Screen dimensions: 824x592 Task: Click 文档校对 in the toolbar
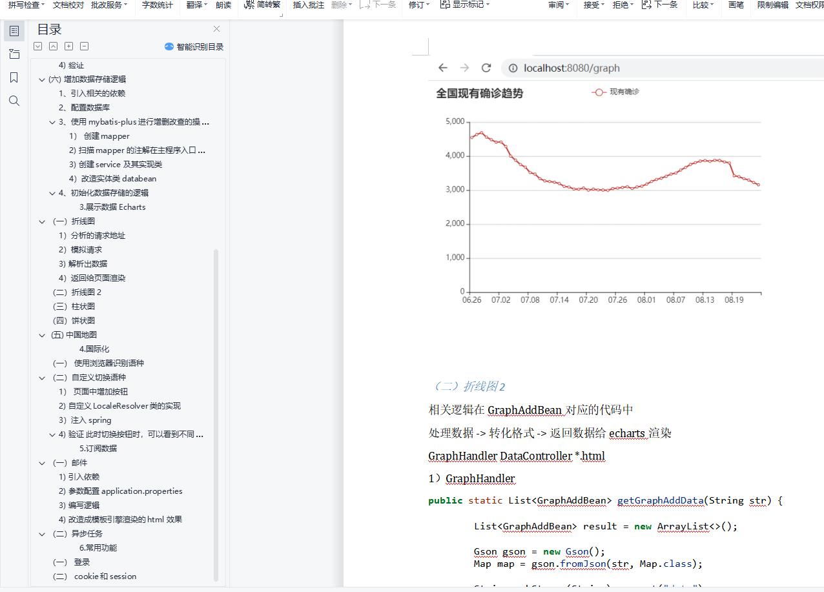(68, 5)
